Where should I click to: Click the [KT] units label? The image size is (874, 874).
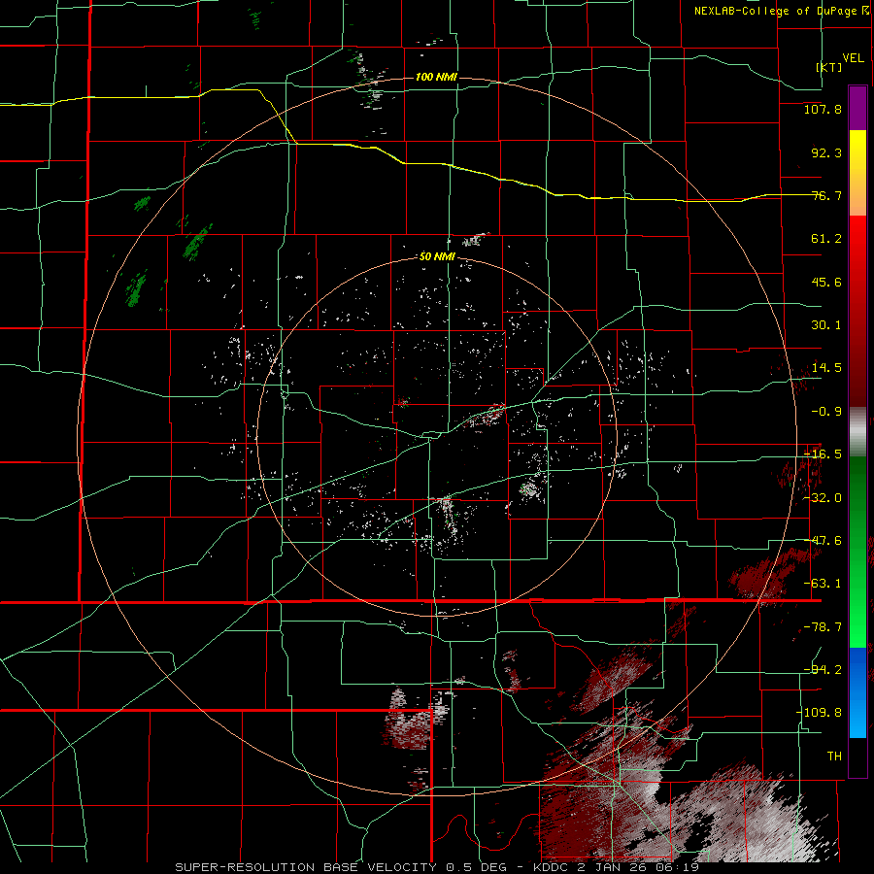(x=829, y=67)
